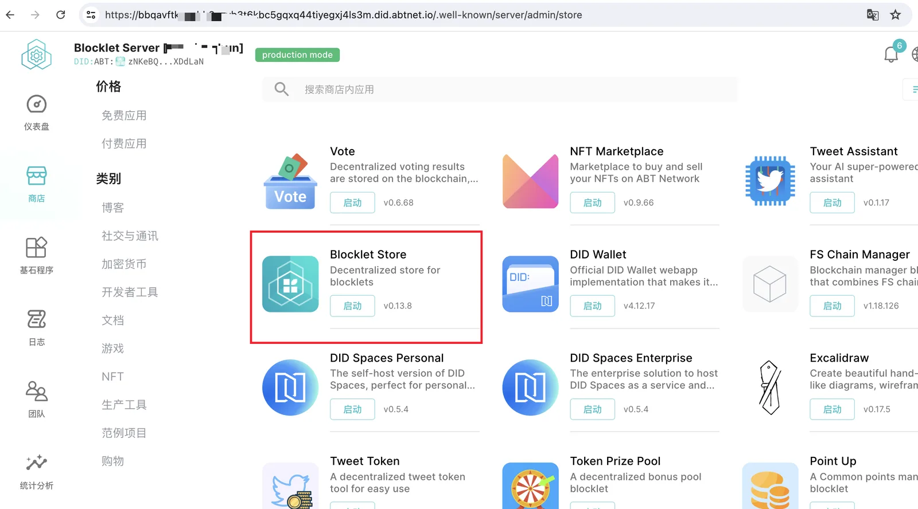Launch Excalidraw with its 启动 button
This screenshot has width=918, height=509.
pos(832,410)
